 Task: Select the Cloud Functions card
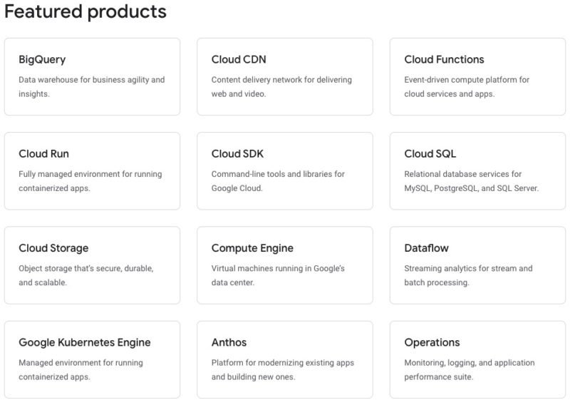tap(477, 76)
